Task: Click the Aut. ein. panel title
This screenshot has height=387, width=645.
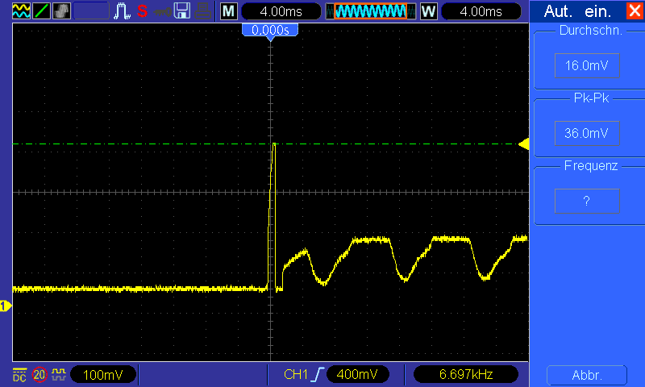Action: [x=577, y=11]
